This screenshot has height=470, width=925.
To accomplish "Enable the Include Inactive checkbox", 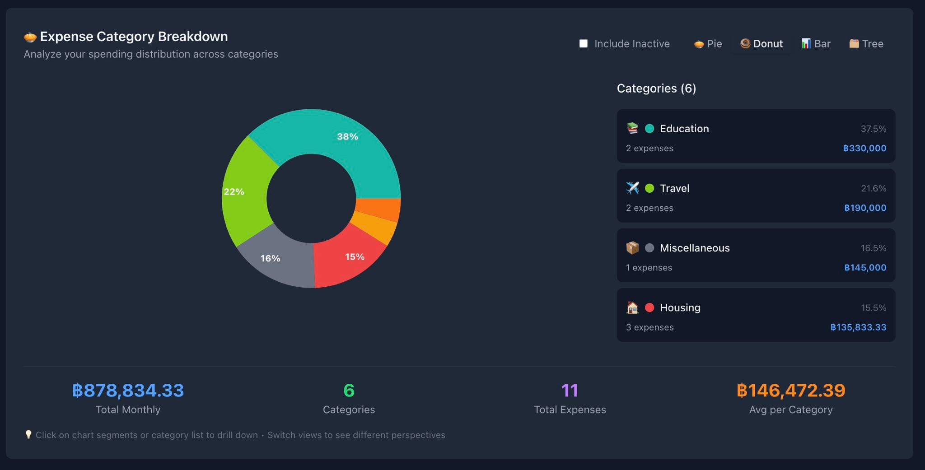I will (584, 43).
